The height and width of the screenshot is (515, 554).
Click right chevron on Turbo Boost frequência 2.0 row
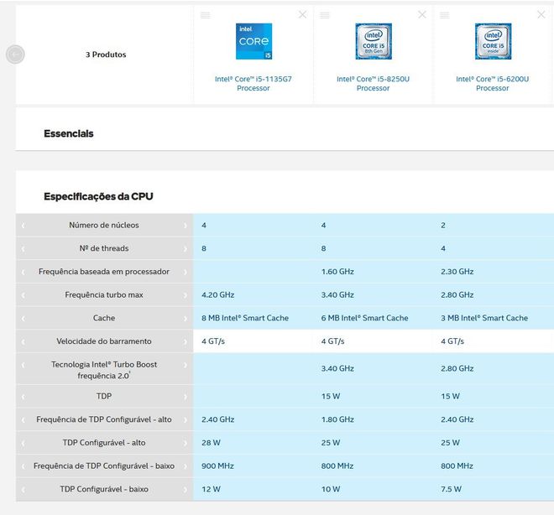point(186,365)
